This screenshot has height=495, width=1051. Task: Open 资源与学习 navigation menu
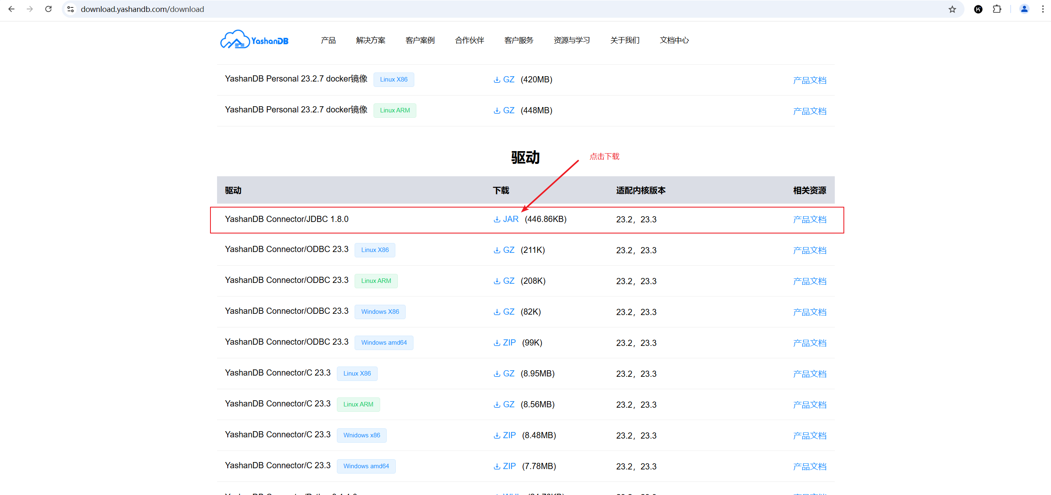point(571,40)
